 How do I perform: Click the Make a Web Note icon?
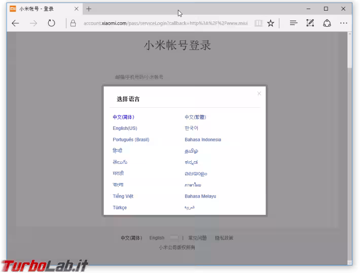tap(310, 23)
